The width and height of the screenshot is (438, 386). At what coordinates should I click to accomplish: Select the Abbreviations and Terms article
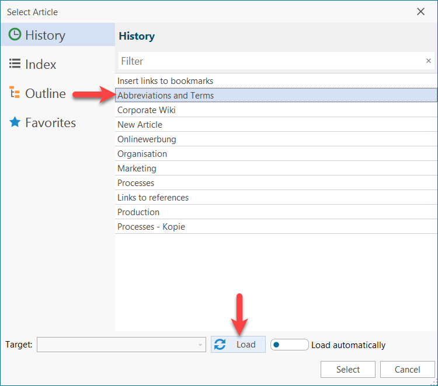point(166,96)
